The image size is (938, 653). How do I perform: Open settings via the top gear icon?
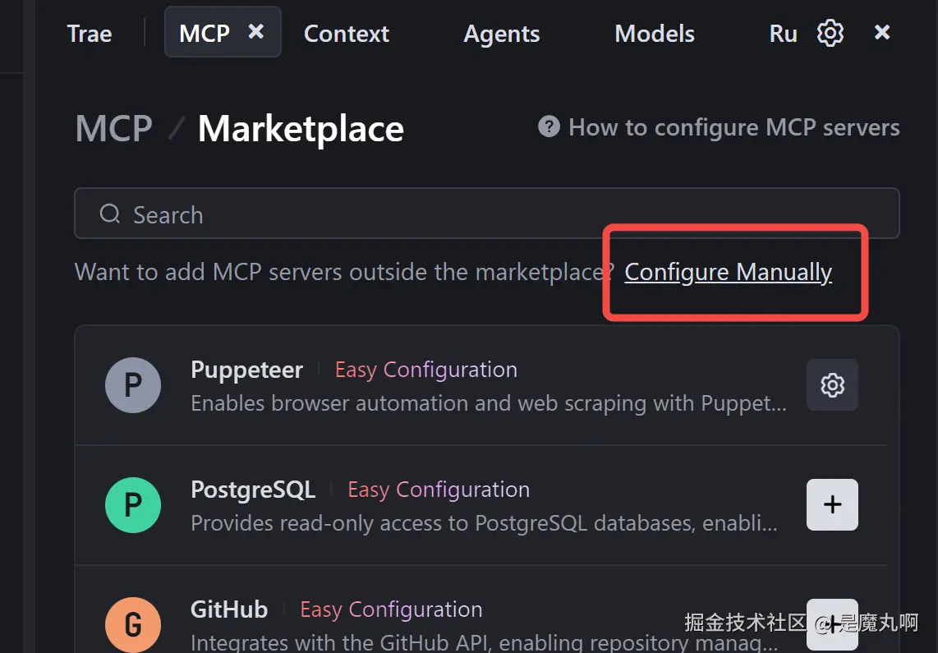[830, 33]
